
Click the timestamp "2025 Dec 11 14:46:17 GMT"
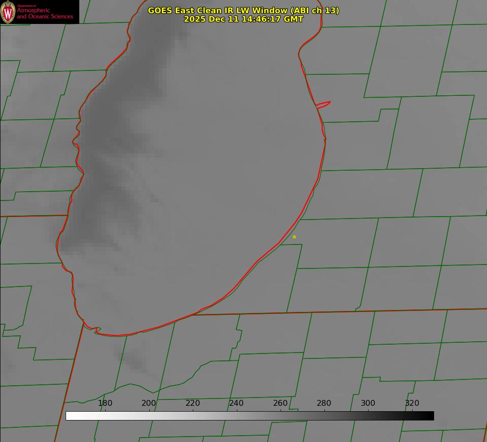tap(244, 19)
